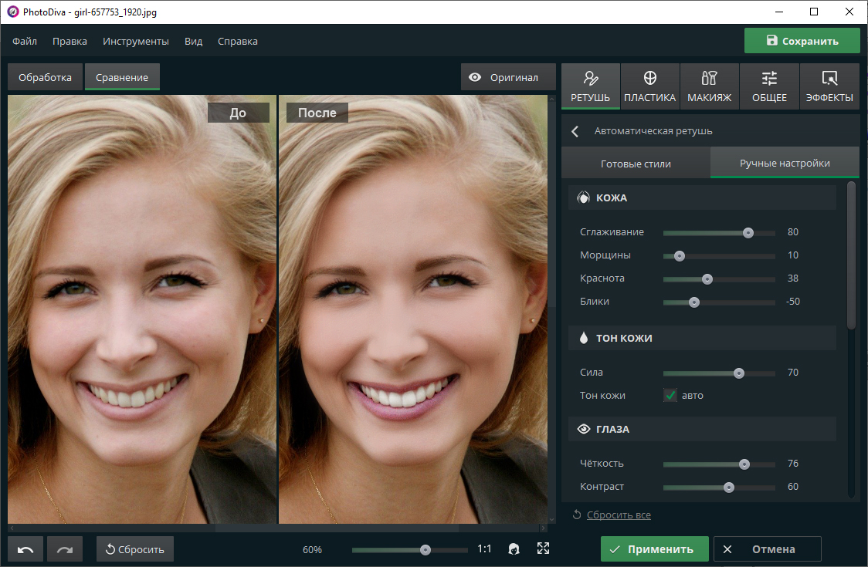Click the После after image
868x567 pixels.
click(x=413, y=309)
